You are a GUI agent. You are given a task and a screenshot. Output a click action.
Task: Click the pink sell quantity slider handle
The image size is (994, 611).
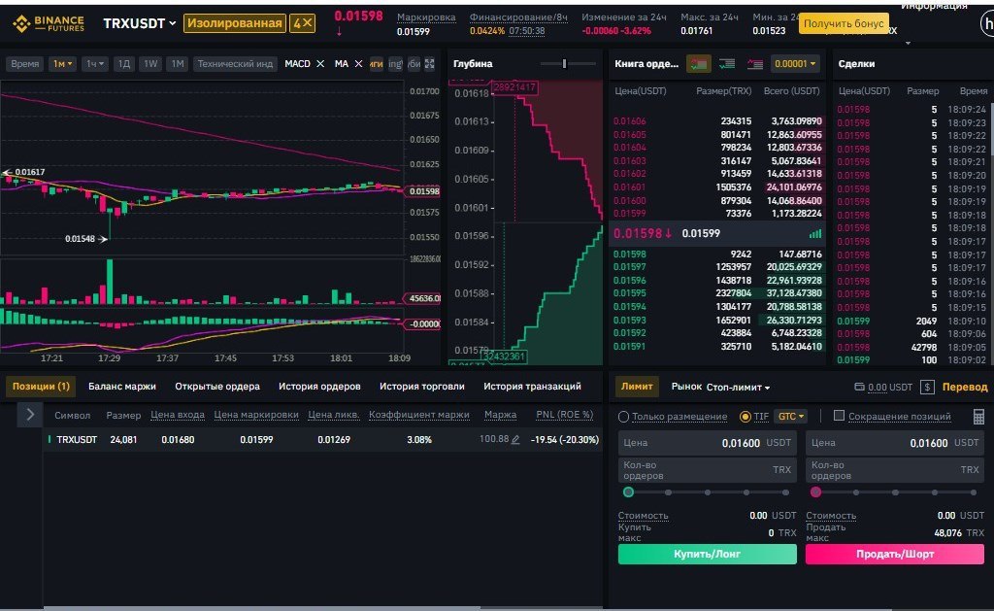815,492
